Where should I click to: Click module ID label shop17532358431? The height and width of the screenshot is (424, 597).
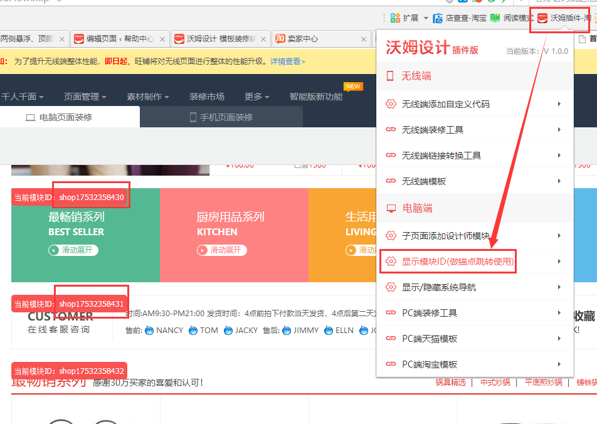pyautogui.click(x=69, y=304)
